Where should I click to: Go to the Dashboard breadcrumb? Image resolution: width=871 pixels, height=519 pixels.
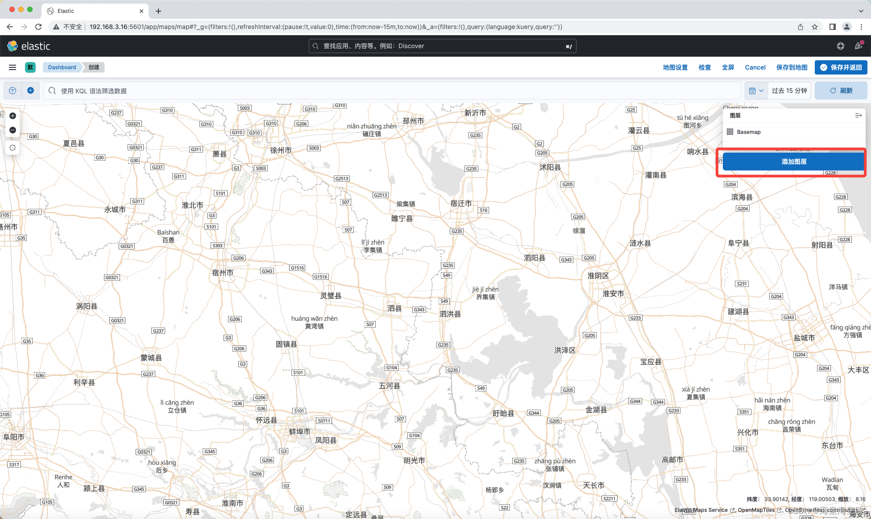[x=62, y=67]
